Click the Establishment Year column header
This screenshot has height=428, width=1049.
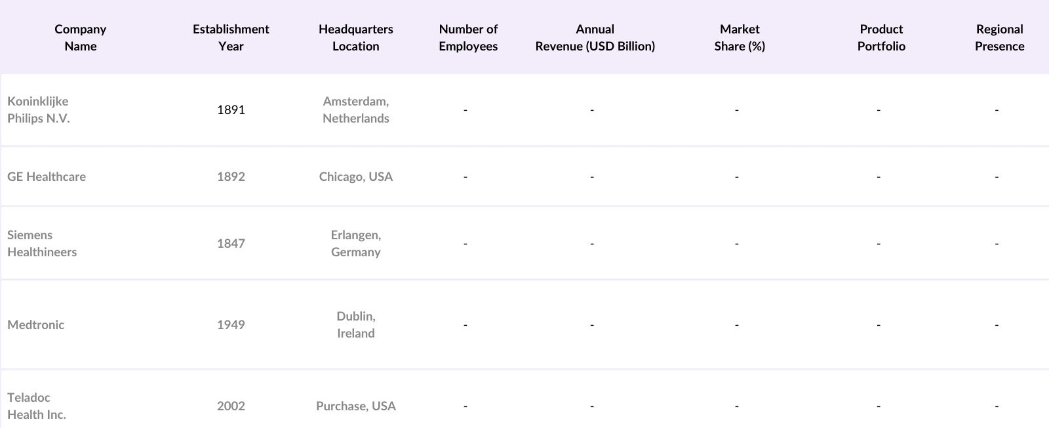(231, 37)
